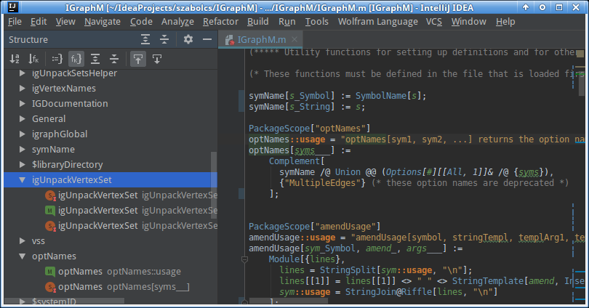Click the green M icon beside optNames::usage
The height and width of the screenshot is (308, 589).
pyautogui.click(x=50, y=272)
